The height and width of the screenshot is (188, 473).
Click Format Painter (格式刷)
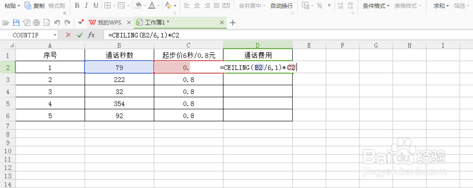[56, 6]
